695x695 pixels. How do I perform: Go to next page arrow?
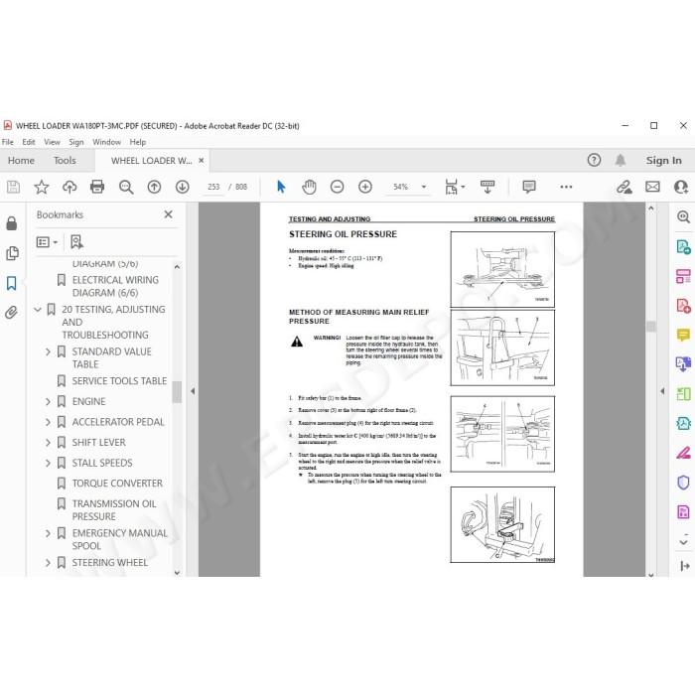[182, 187]
